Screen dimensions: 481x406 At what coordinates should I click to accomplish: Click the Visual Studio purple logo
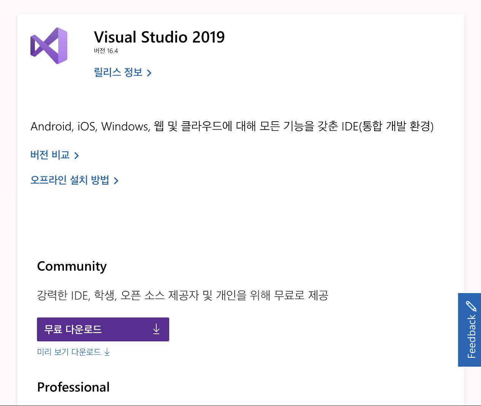[49, 46]
